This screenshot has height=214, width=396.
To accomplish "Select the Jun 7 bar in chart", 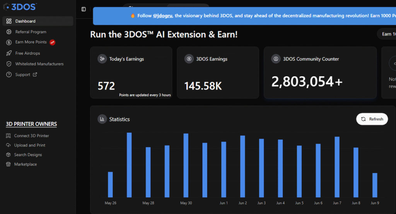I will point(337,167).
